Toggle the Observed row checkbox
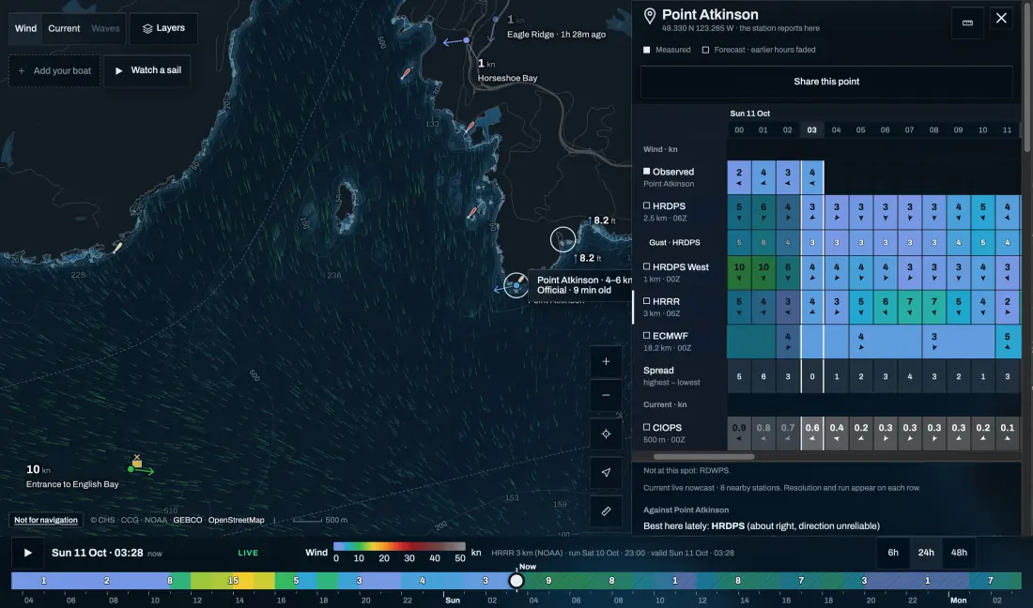This screenshot has width=1033, height=608. point(646,171)
